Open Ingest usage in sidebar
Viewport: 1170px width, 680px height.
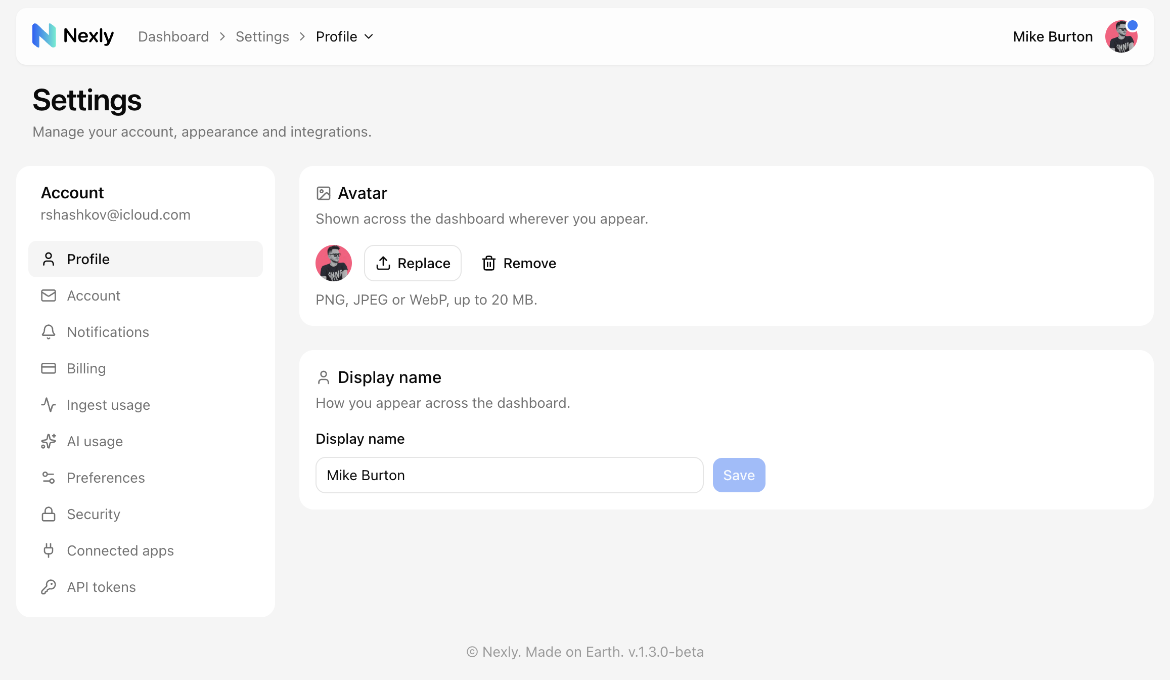tap(146, 405)
